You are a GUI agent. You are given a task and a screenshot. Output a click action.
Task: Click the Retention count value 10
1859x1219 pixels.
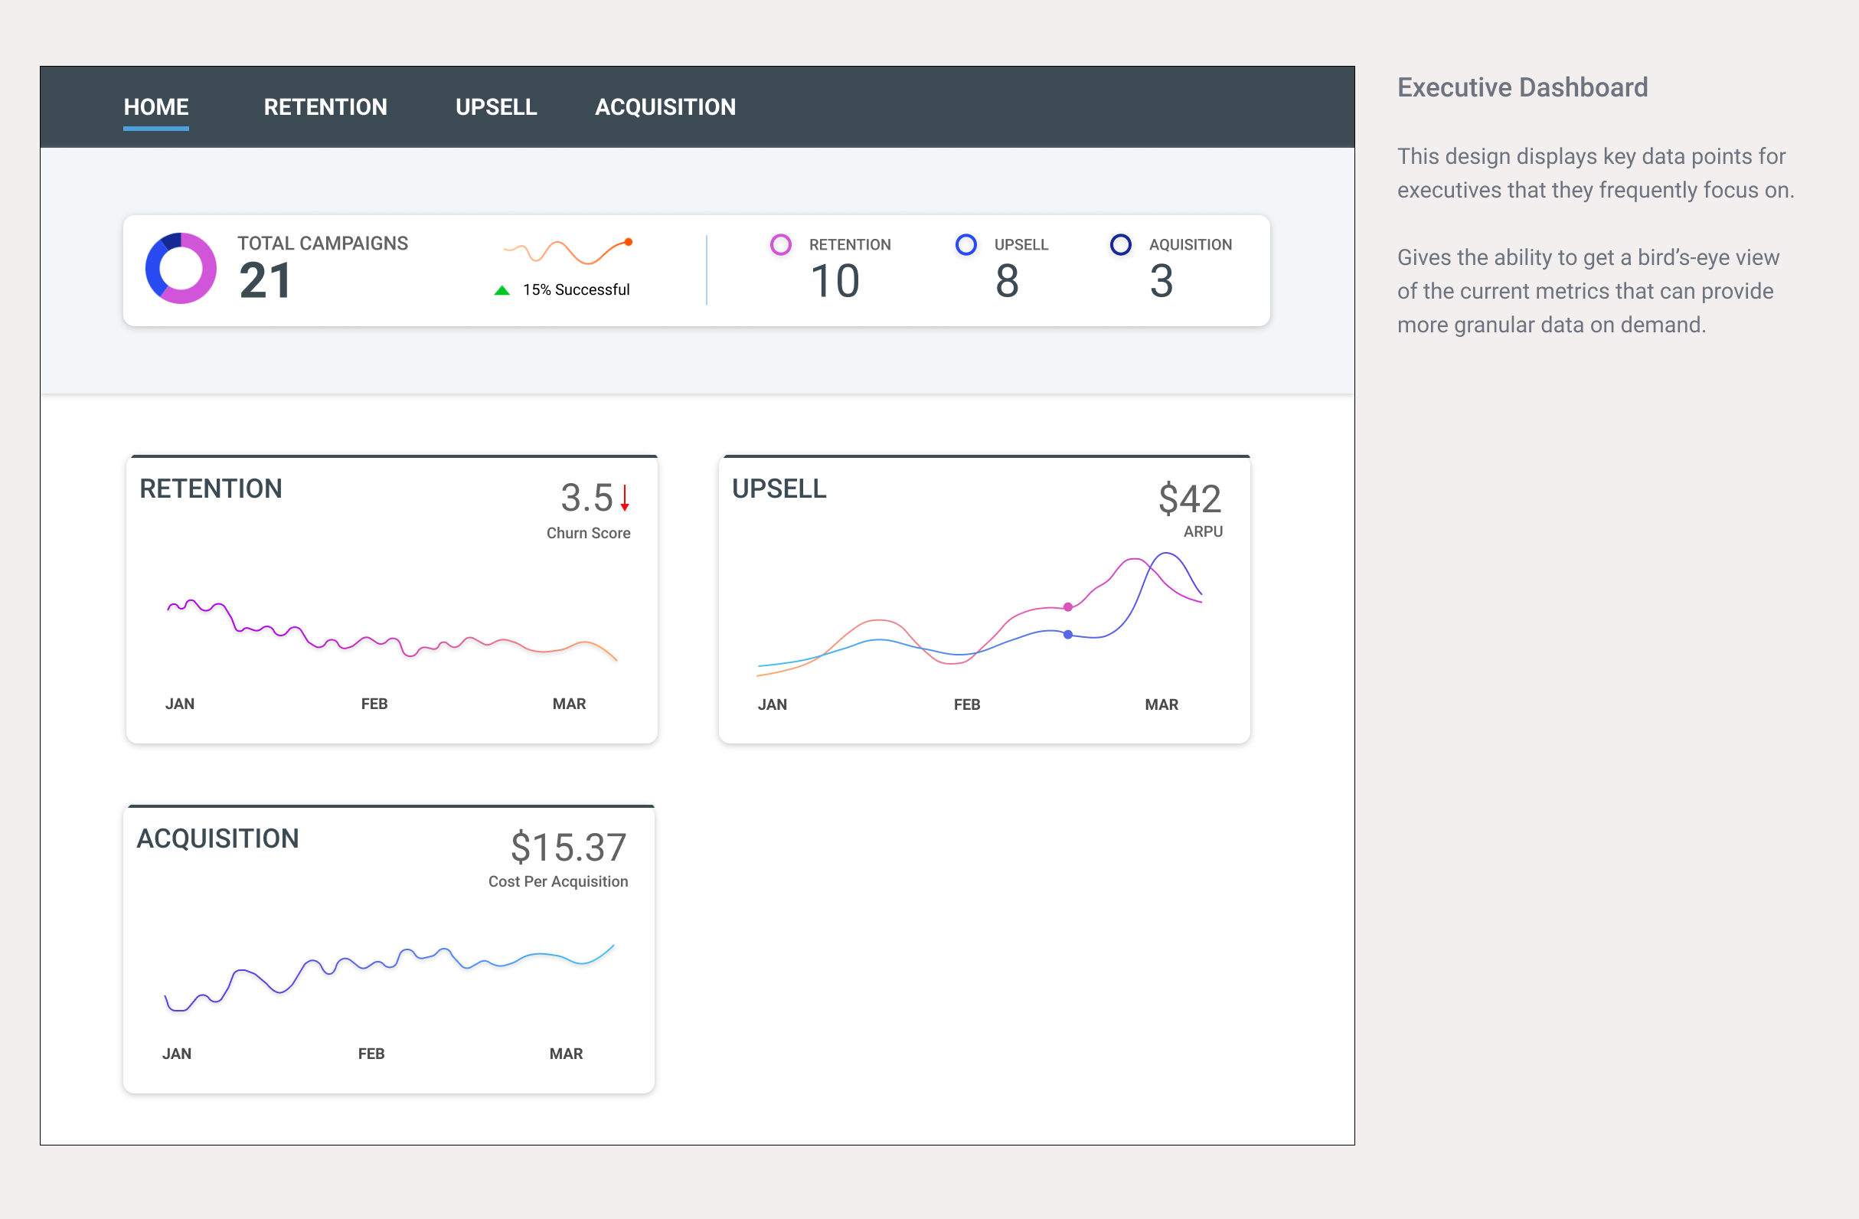point(835,281)
